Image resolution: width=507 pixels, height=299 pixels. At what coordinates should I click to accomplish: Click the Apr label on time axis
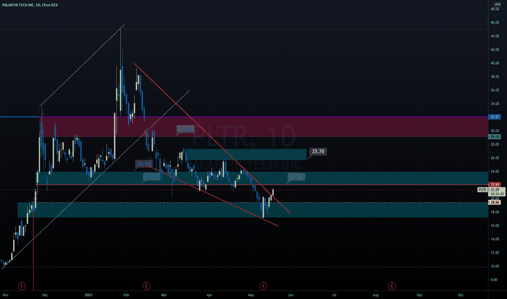(x=209, y=295)
